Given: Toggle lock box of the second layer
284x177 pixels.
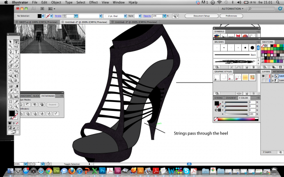Looking at the screenshot, I should click(267, 80).
